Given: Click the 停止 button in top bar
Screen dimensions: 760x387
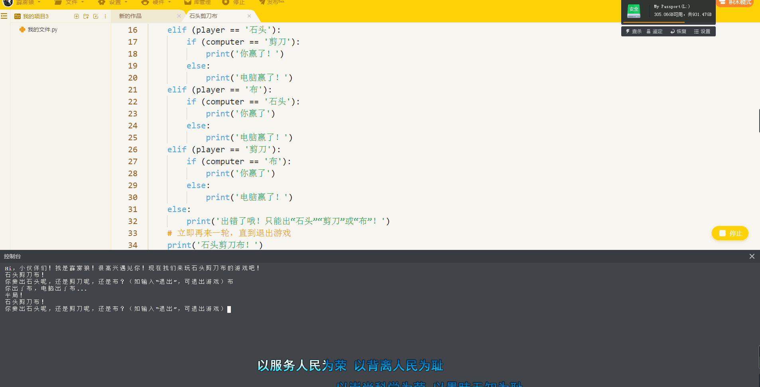Looking at the screenshot, I should tap(234, 2).
